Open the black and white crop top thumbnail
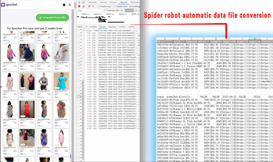The height and width of the screenshot is (162, 273). coord(44,81)
